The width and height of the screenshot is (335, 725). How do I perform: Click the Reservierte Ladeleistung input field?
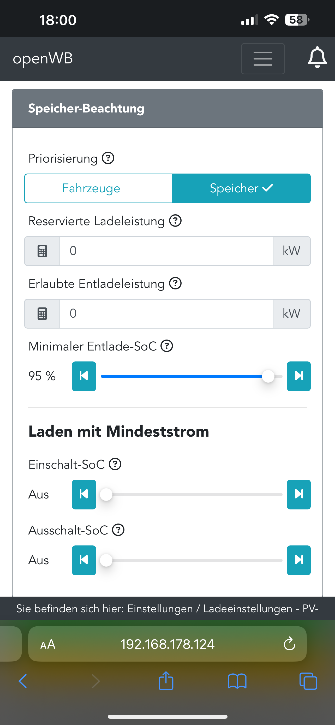point(166,251)
